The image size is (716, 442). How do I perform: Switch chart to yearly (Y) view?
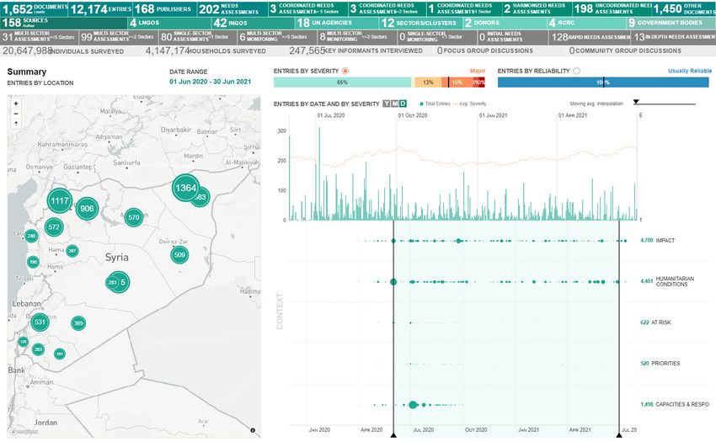point(387,104)
